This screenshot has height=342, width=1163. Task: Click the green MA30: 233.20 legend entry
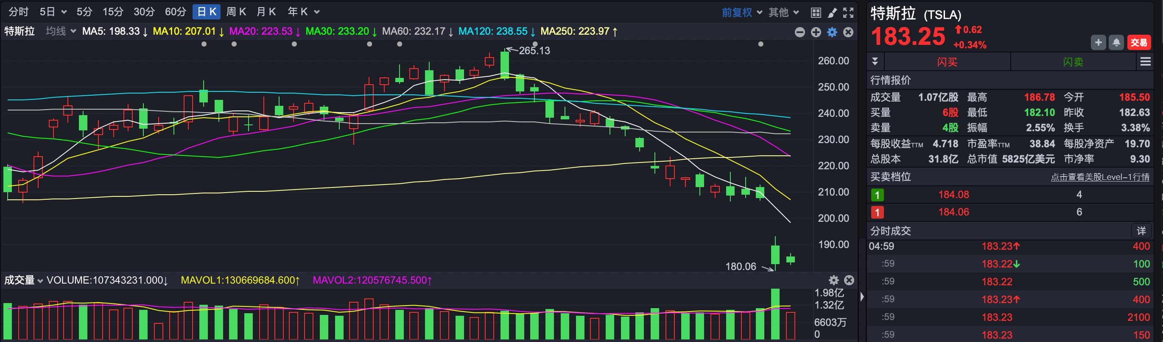(x=341, y=32)
